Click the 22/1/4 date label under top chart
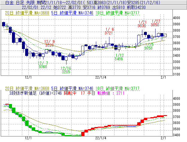Image resolution: width=187 pixels, height=142 pixels. [101, 77]
